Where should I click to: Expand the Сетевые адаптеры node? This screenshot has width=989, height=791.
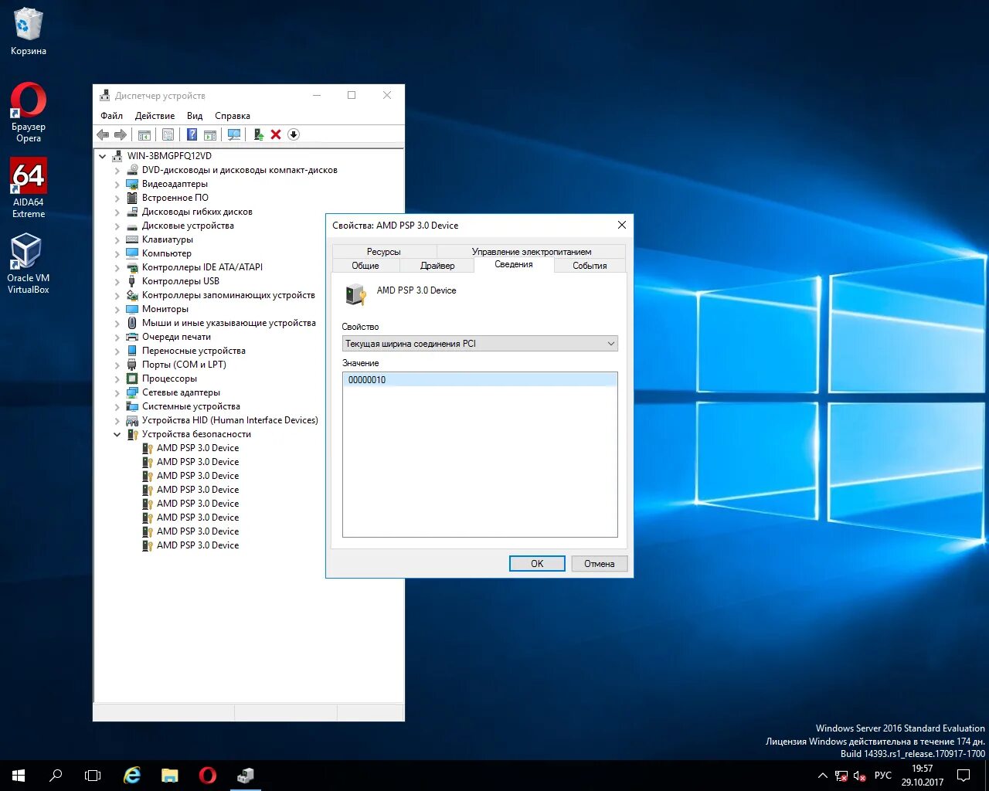(x=117, y=392)
